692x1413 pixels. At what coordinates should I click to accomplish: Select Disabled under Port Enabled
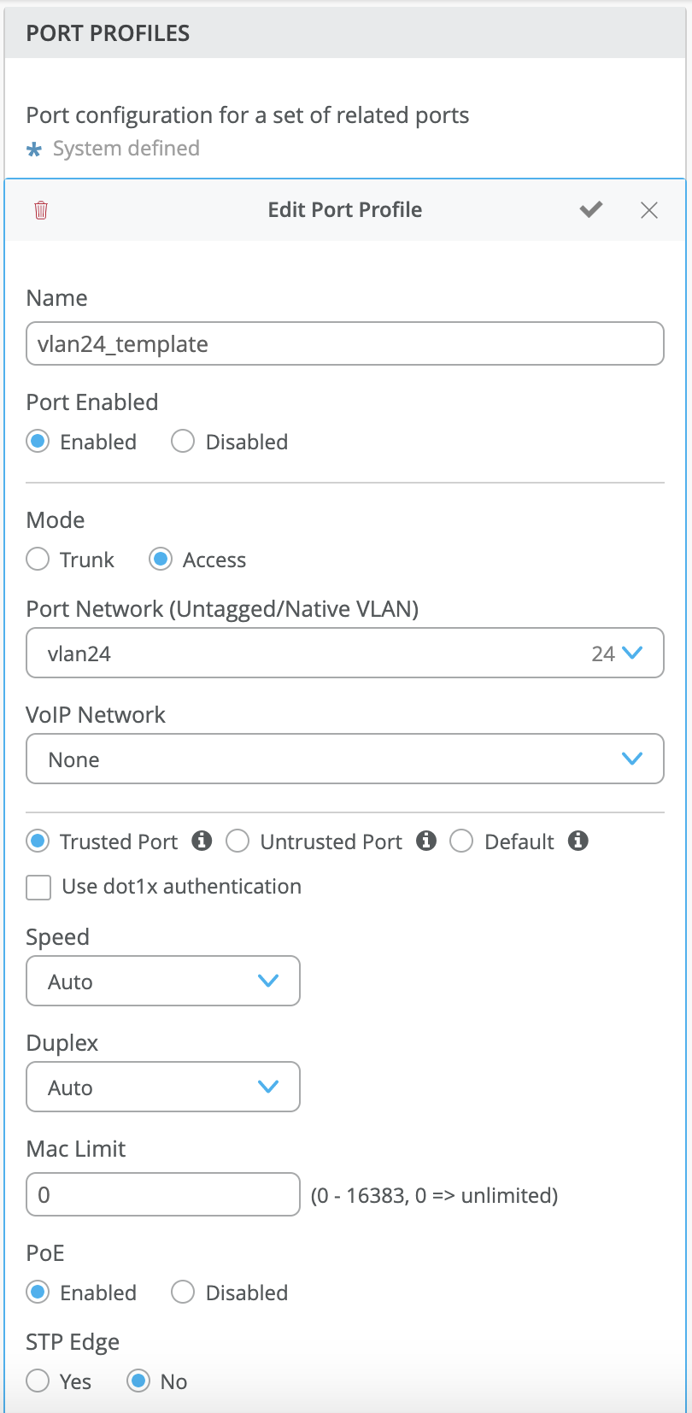[x=183, y=442]
